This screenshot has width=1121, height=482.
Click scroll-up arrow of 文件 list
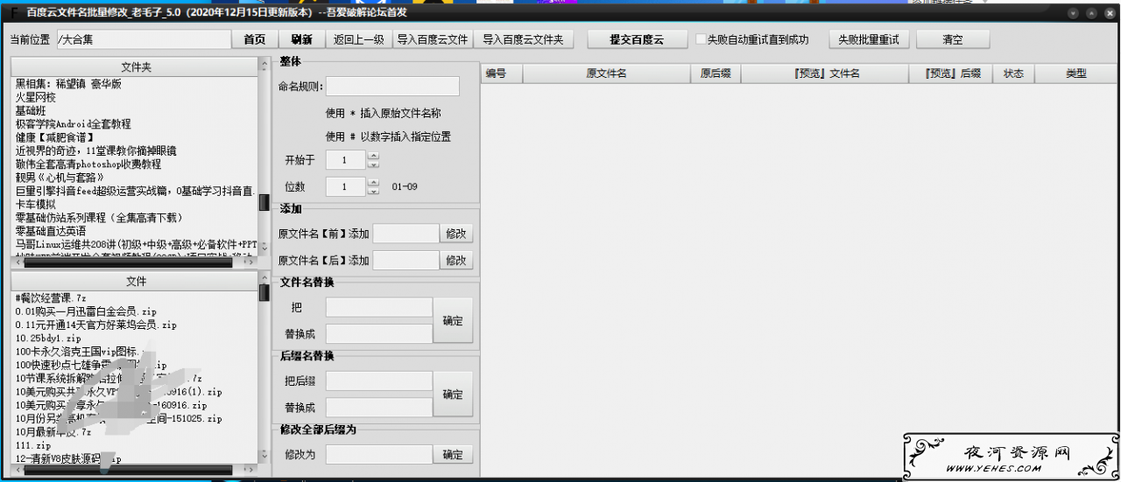click(264, 277)
